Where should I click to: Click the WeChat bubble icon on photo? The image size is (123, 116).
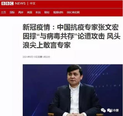coord(103,110)
